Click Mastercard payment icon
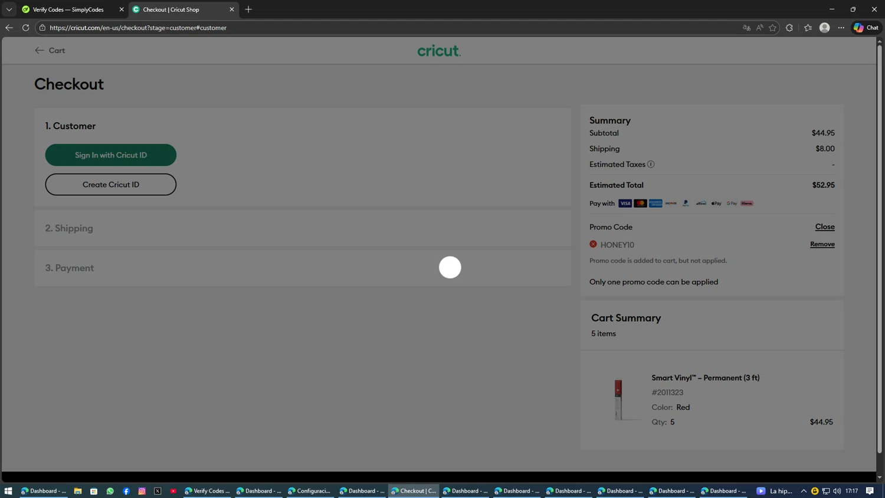The image size is (885, 498). pyautogui.click(x=640, y=204)
